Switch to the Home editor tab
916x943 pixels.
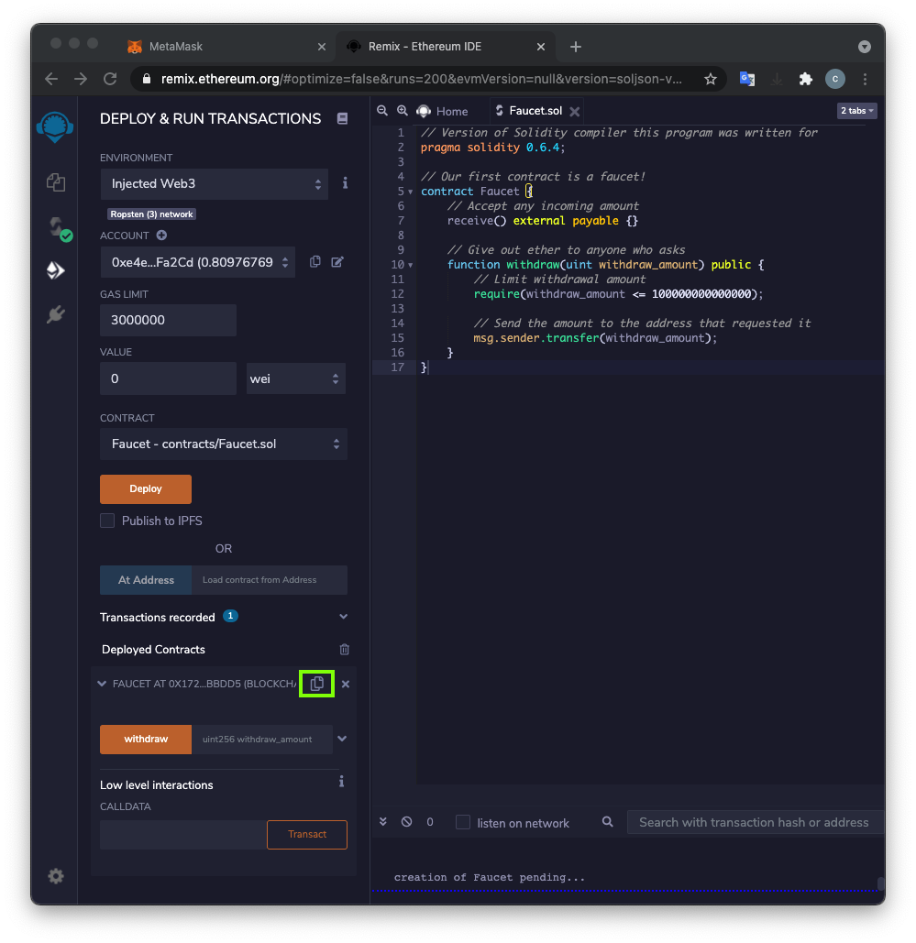442,111
